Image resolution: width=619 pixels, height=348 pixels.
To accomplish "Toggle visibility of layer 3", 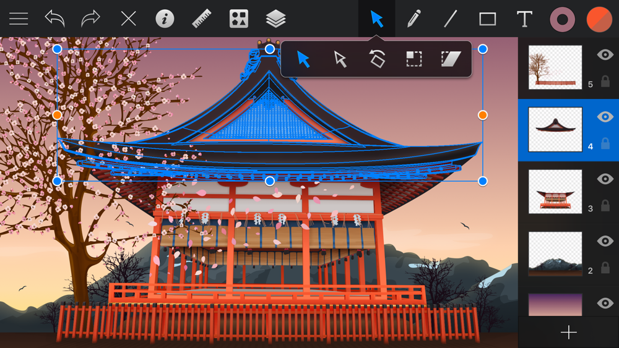I will click(x=605, y=179).
